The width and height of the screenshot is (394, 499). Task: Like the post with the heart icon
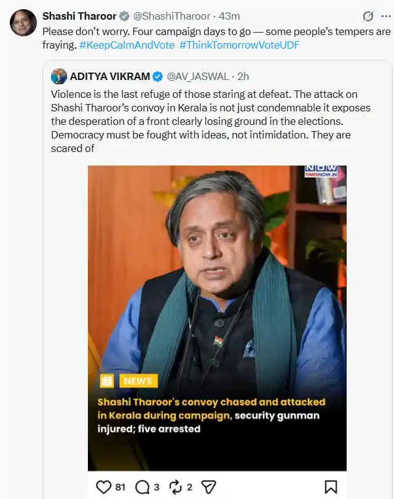tap(103, 487)
